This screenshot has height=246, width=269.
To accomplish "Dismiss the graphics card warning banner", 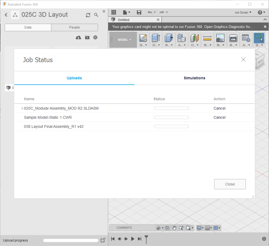I will click(265, 27).
